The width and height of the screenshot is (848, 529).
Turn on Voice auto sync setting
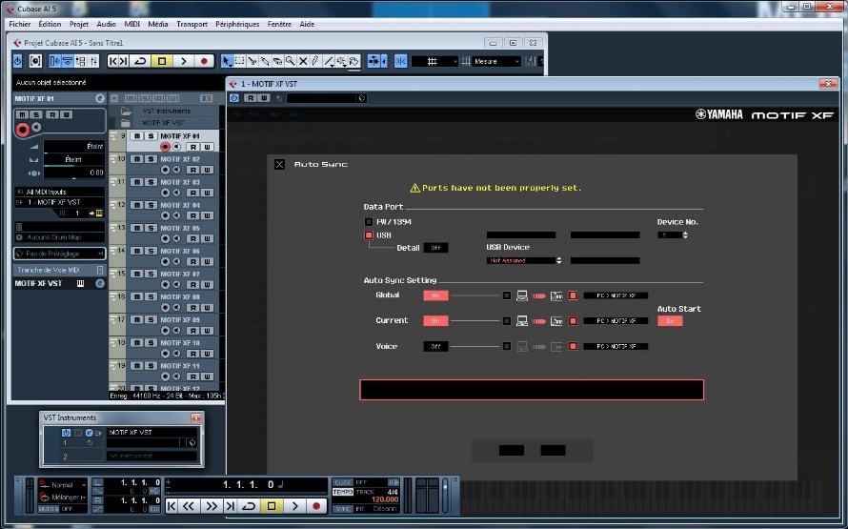point(434,347)
